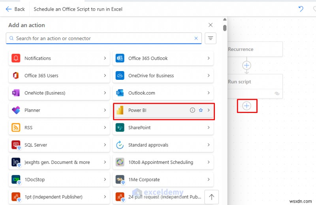316x205 pixels.
Task: Expand Power BI connector chevron
Action: pos(209,110)
